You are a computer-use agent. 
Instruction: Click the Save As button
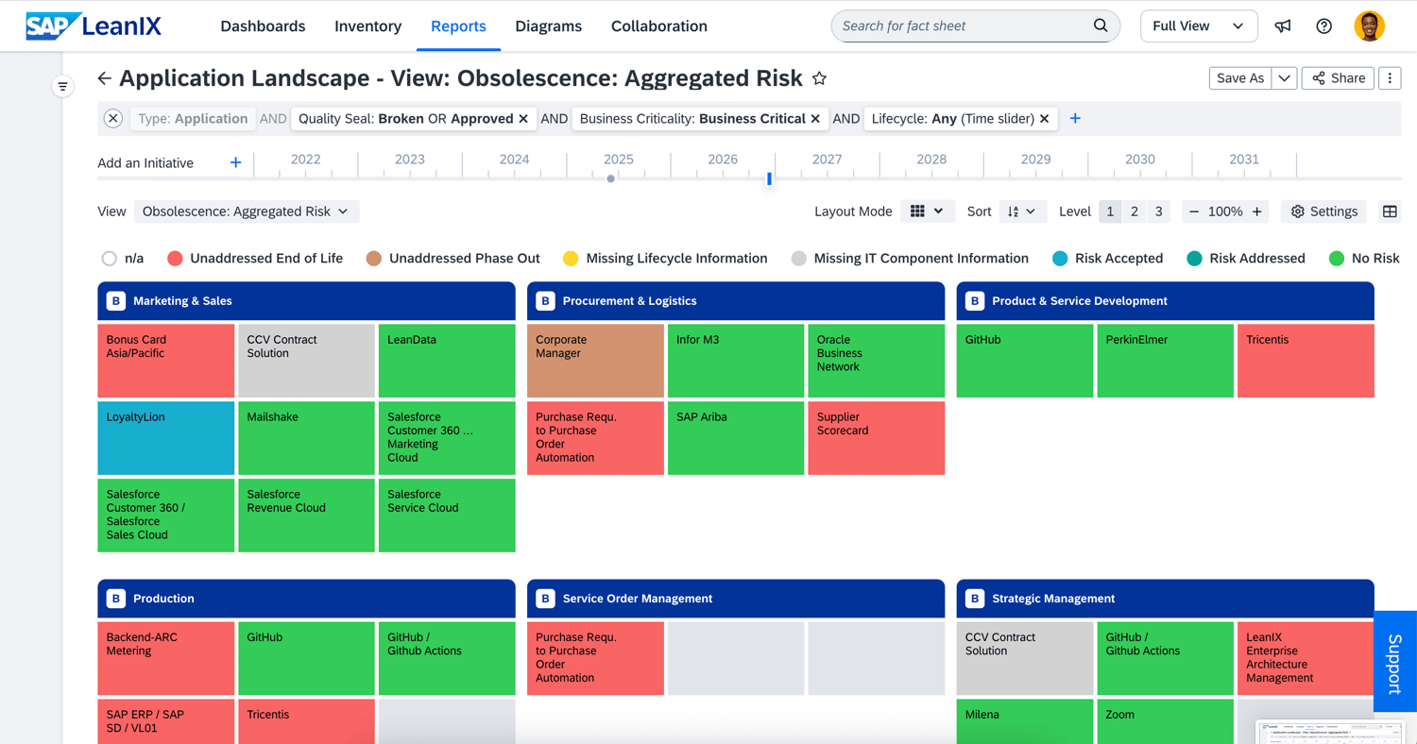tap(1240, 78)
